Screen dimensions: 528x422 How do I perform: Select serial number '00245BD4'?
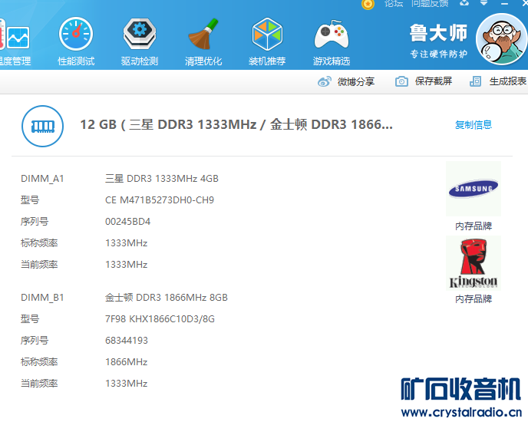tap(127, 222)
